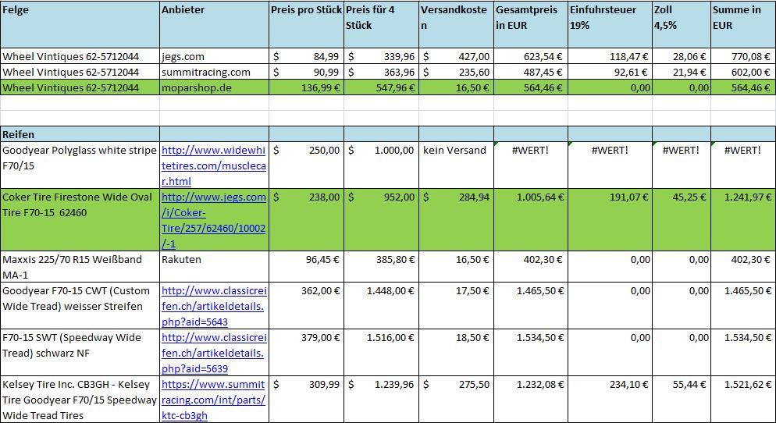Select the 'Preis für 4 Stück' header

[x=382, y=24]
